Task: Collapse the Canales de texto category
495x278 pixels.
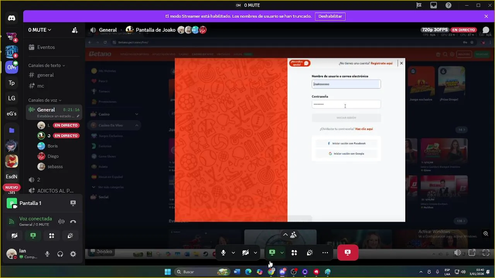Action: [46, 66]
